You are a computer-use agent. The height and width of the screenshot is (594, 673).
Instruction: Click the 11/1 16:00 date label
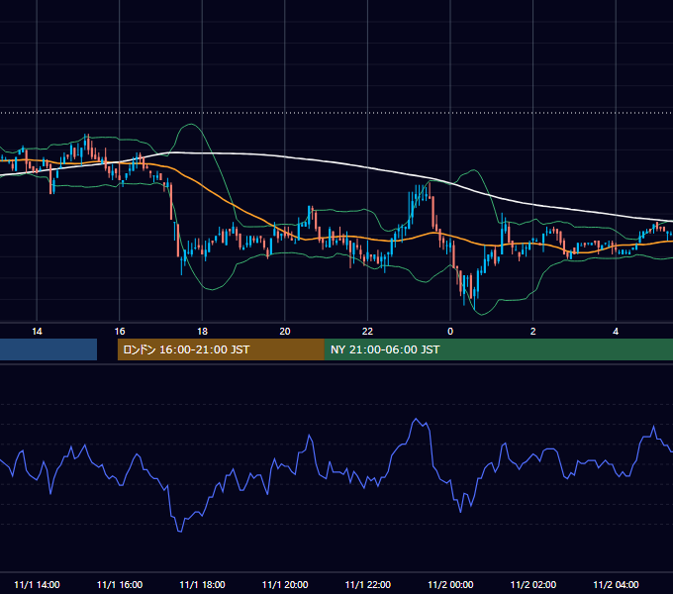click(120, 584)
